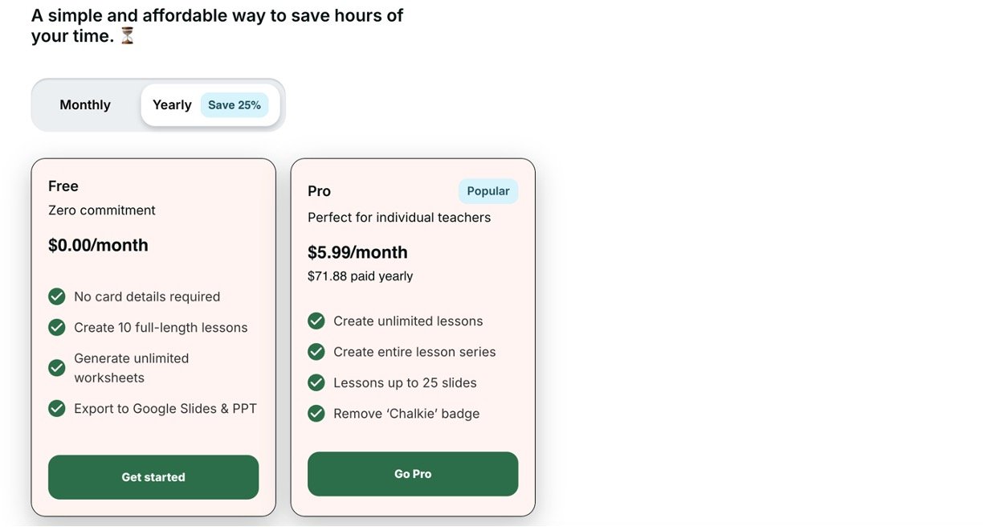Switch billing to Monthly
Screen dimensions: 983x527
pos(85,105)
